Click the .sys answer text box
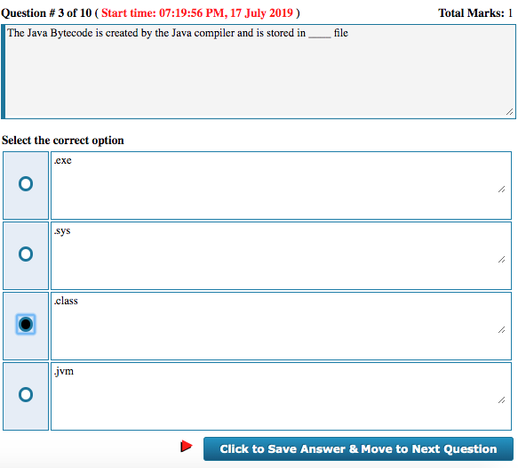The height and width of the screenshot is (468, 518). 281,255
